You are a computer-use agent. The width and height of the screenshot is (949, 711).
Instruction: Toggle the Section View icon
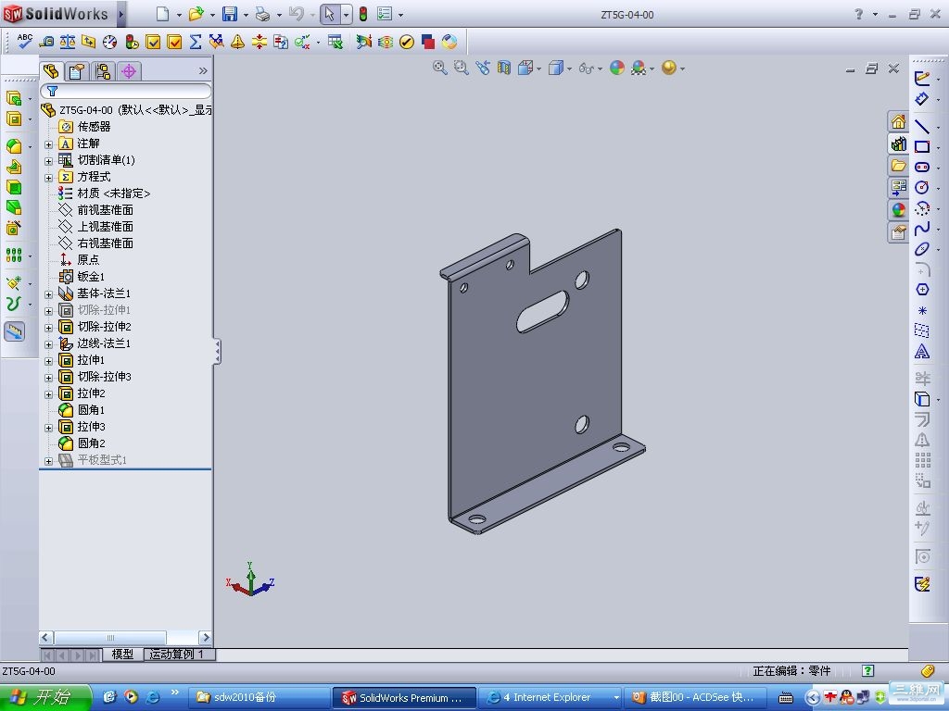click(x=503, y=68)
